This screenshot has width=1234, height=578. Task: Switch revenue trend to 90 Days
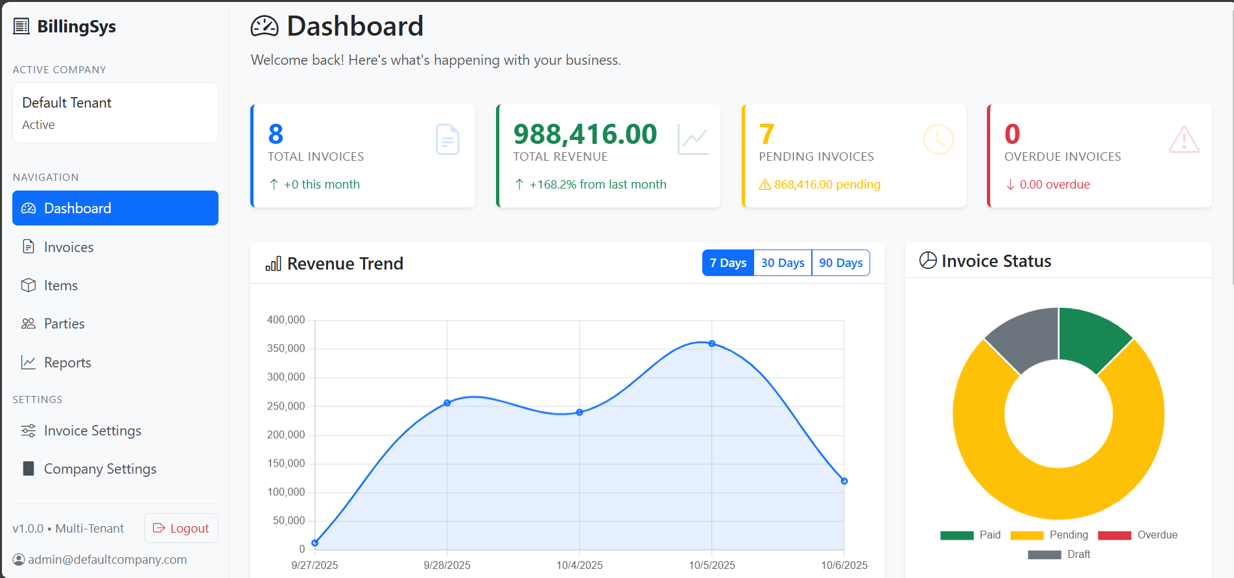pyautogui.click(x=840, y=263)
